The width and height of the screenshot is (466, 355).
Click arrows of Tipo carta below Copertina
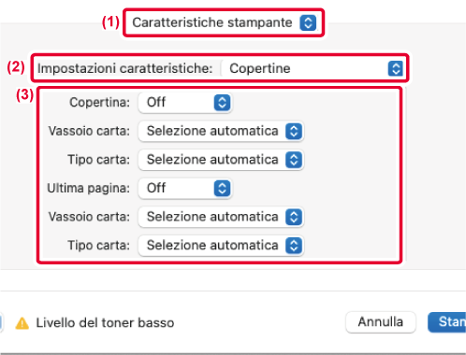[294, 160]
